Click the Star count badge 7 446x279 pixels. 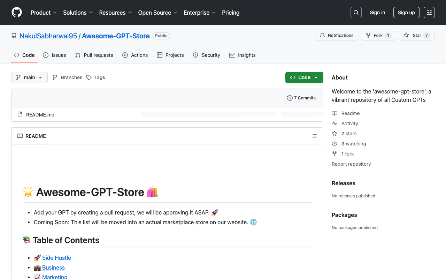pos(426,36)
